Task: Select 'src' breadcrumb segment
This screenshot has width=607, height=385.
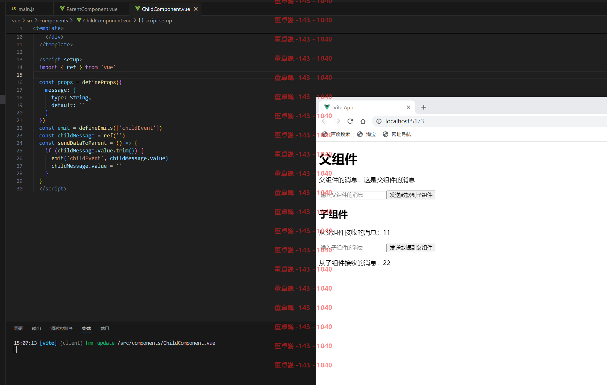Action: 30,20
